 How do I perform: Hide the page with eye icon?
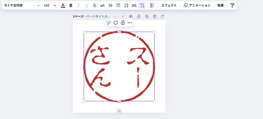tap(131, 16)
